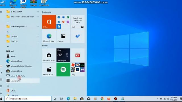Expand the KMSpico folder chevron
This screenshot has height=102, width=182.
[38, 36]
